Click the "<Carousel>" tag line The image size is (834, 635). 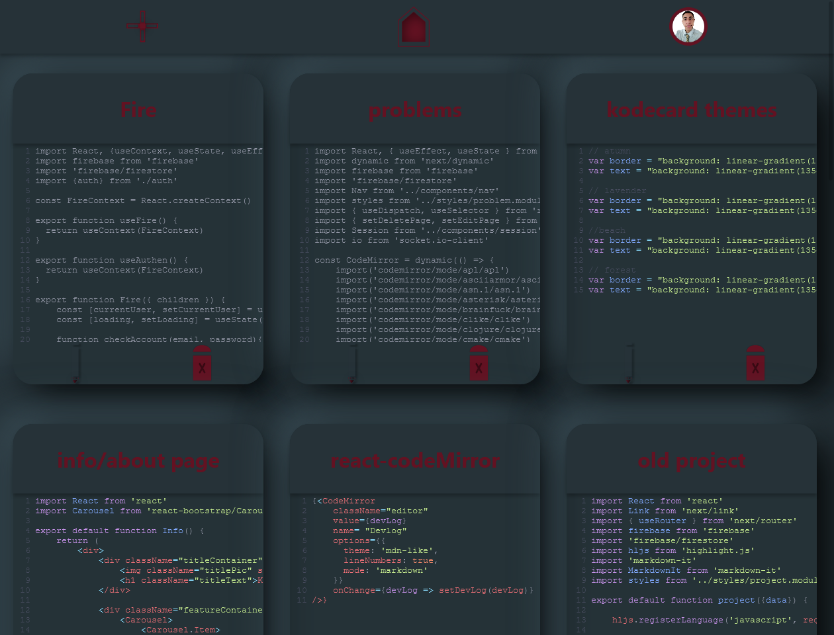point(146,620)
